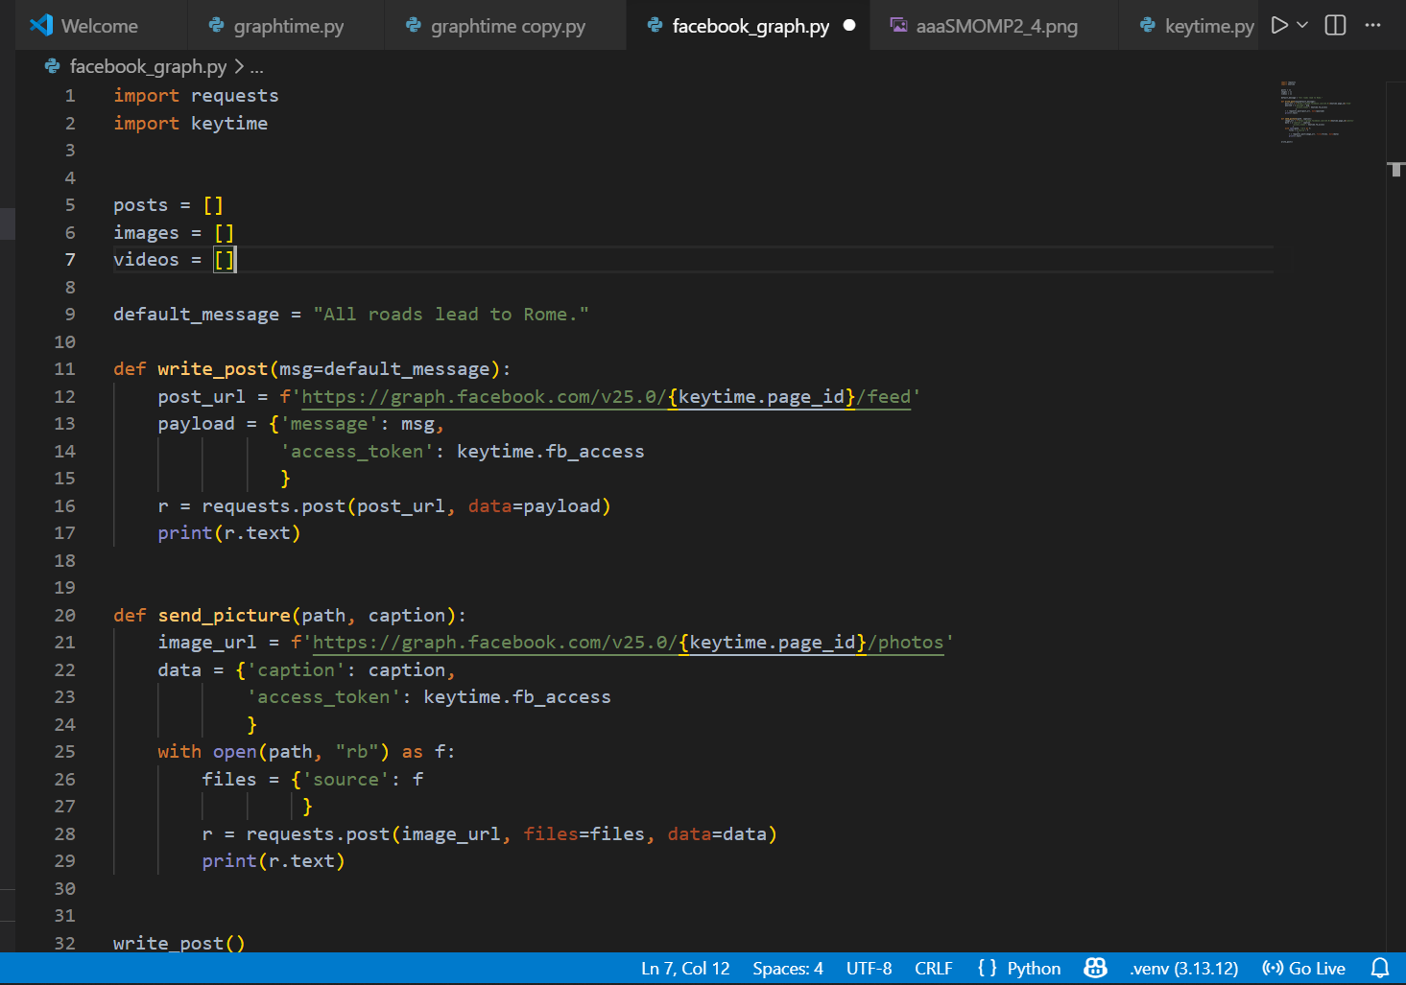
Task: Click Python icon on graphtime copy.py tab
Action: click(x=414, y=26)
